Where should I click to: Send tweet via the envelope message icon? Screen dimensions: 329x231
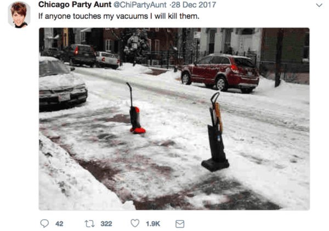(180, 224)
